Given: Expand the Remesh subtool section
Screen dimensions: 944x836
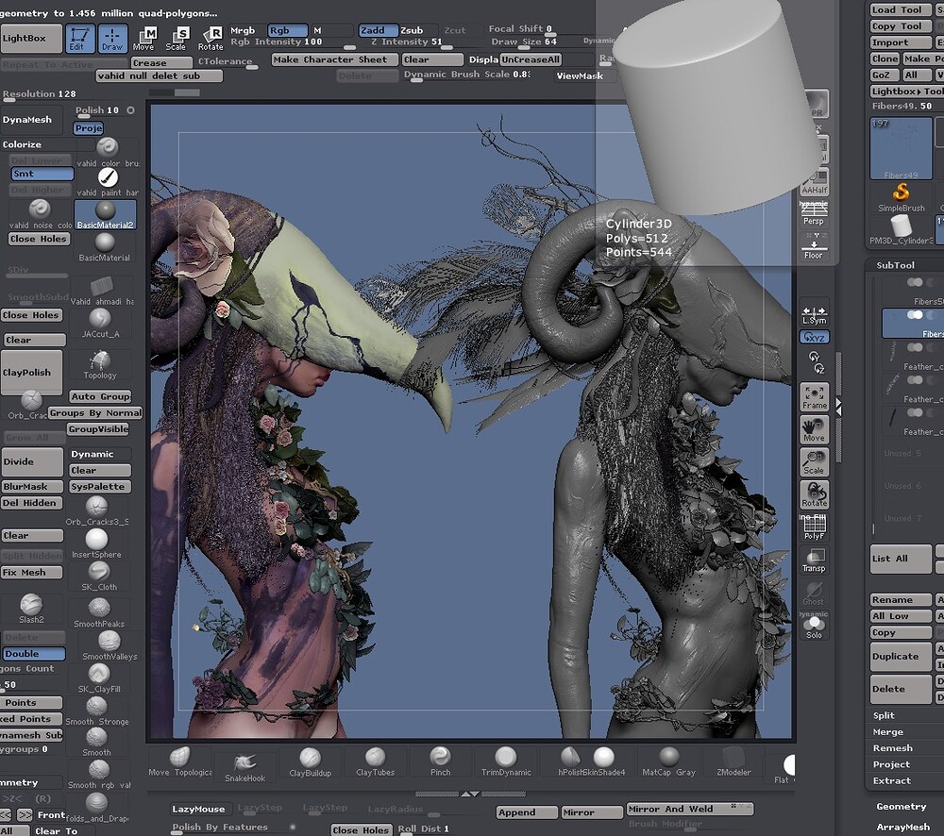Looking at the screenshot, I should 893,748.
